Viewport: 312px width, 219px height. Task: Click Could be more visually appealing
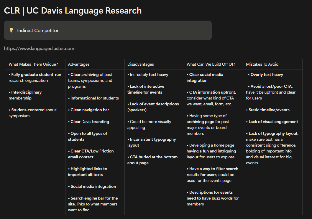[149, 125]
